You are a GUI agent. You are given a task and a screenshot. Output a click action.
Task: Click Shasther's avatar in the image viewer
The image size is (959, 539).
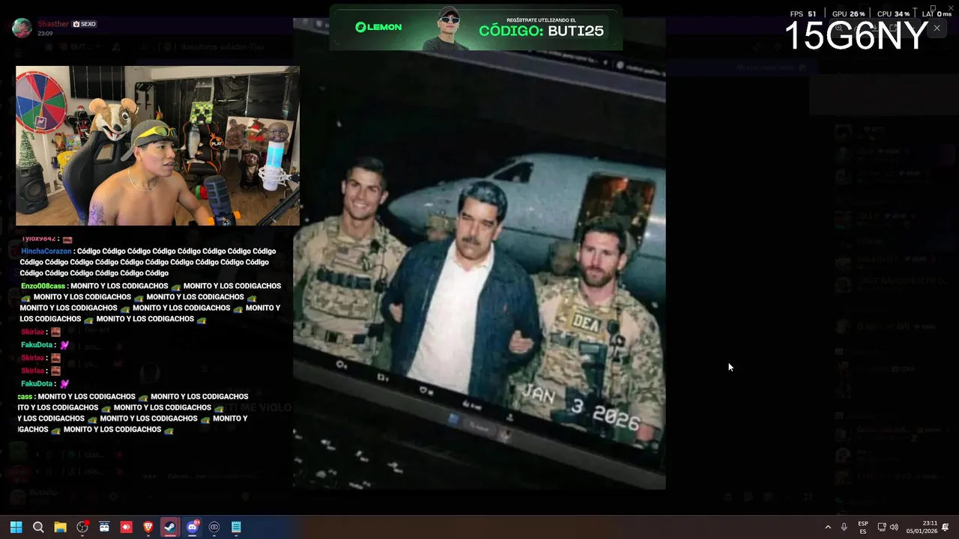(x=22, y=28)
